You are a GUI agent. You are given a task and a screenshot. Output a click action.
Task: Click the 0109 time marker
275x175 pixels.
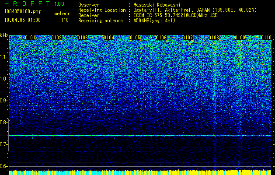(240, 38)
